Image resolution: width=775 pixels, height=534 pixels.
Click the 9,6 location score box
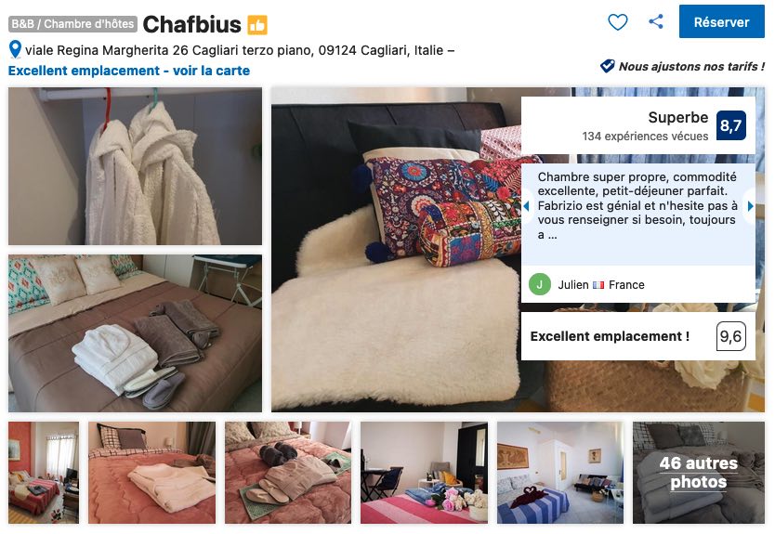tap(730, 336)
